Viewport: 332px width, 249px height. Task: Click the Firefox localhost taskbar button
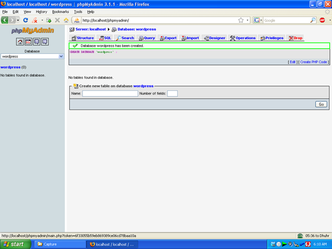112,244
